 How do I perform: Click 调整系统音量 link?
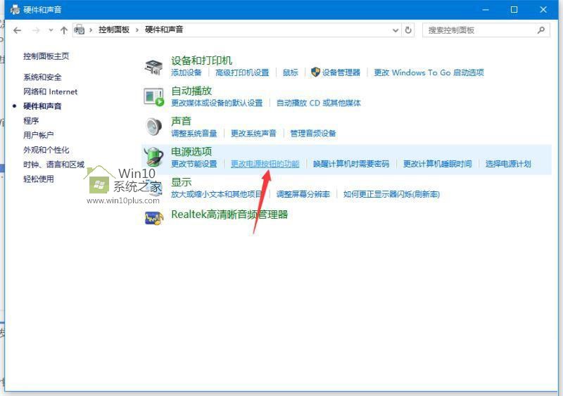click(194, 134)
